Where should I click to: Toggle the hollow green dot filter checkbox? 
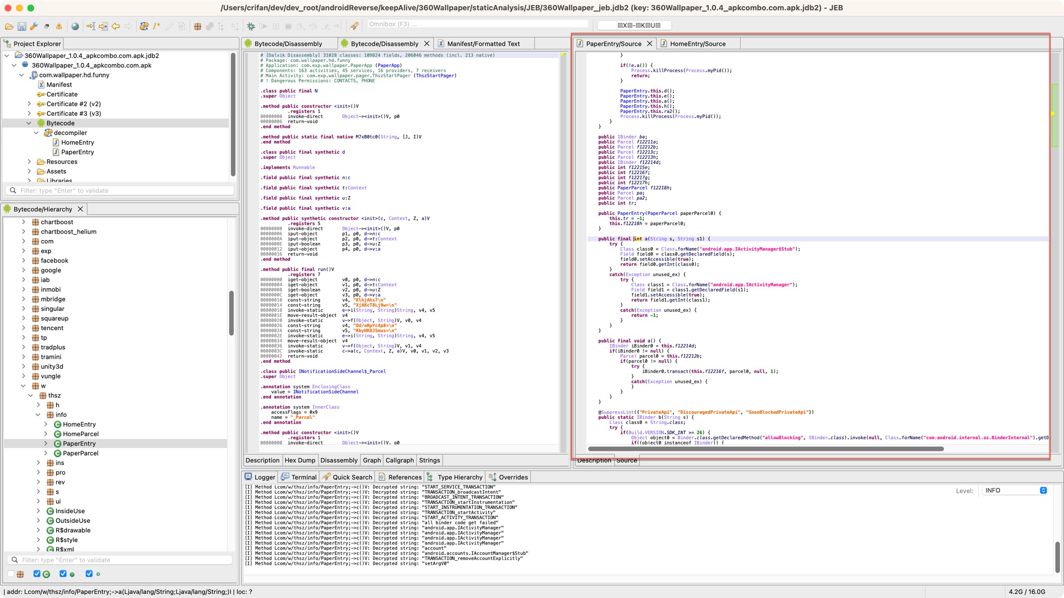pos(89,574)
